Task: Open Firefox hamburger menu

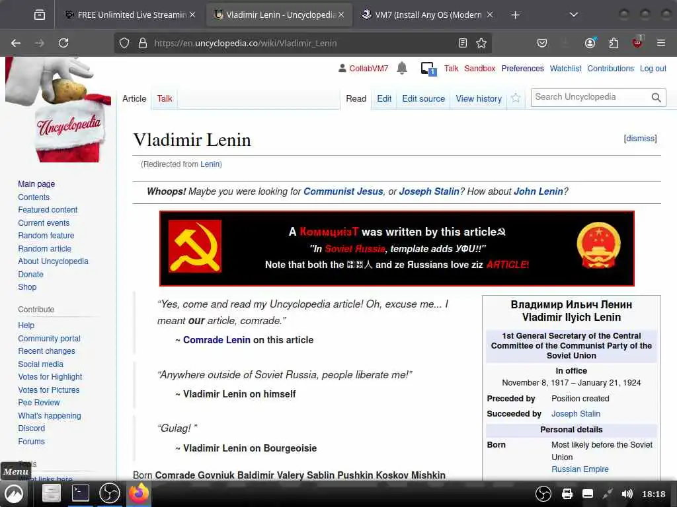Action: point(660,43)
